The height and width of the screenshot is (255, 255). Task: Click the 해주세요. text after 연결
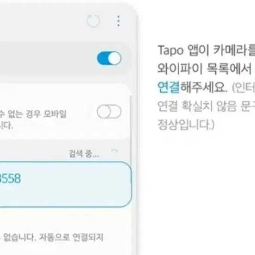pyautogui.click(x=204, y=87)
